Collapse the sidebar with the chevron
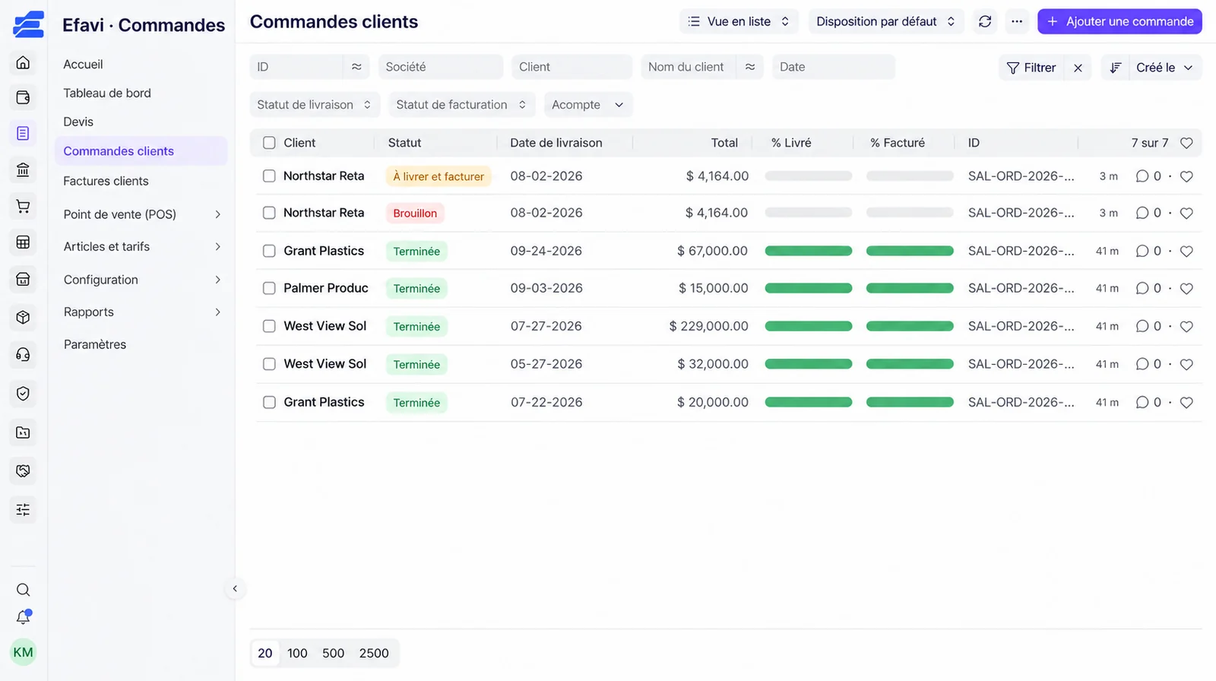This screenshot has width=1216, height=681. tap(235, 588)
